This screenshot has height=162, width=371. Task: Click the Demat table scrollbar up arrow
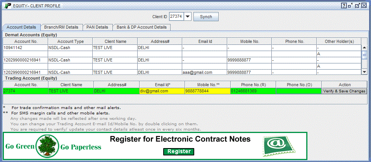click(x=364, y=48)
